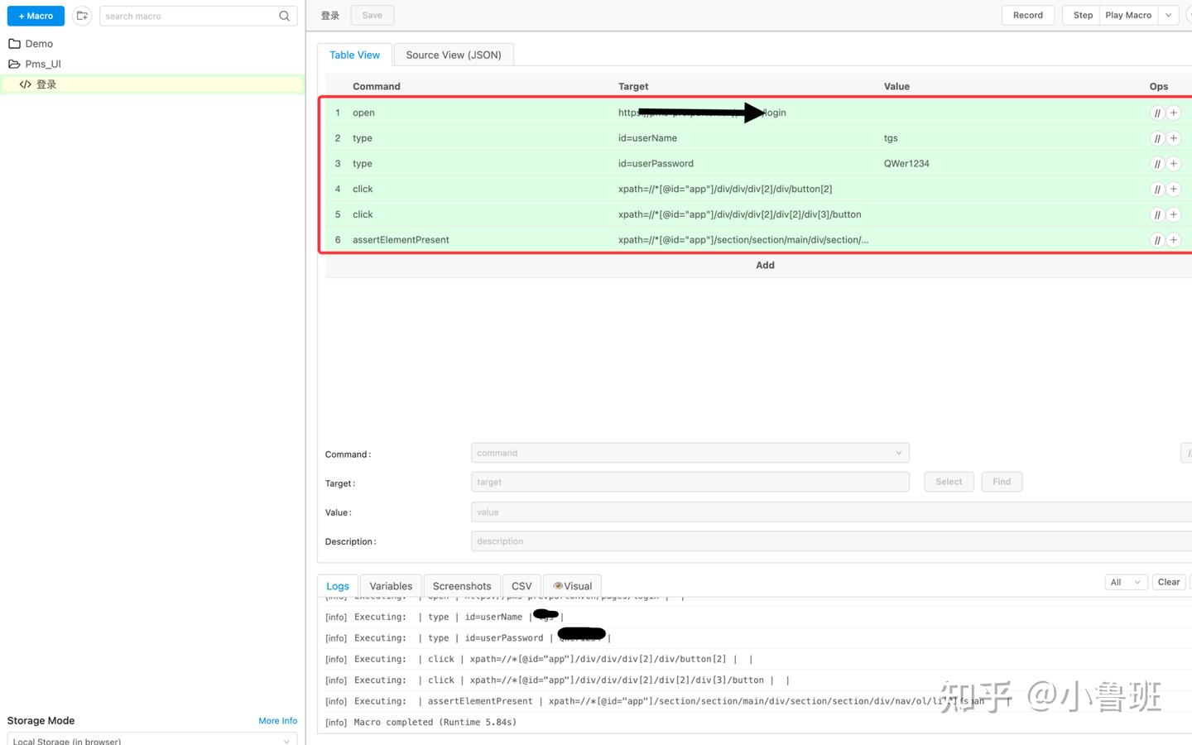The image size is (1192, 745).
Task: Switch to the Visual tab
Action: [572, 585]
